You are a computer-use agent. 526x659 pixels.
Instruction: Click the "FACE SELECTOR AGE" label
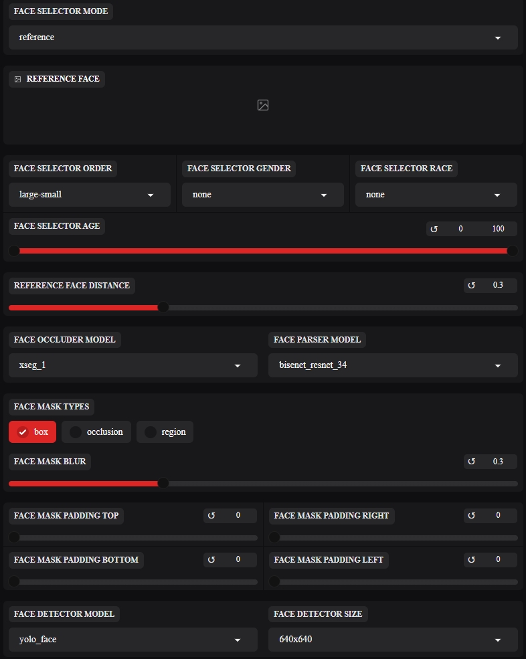point(57,226)
